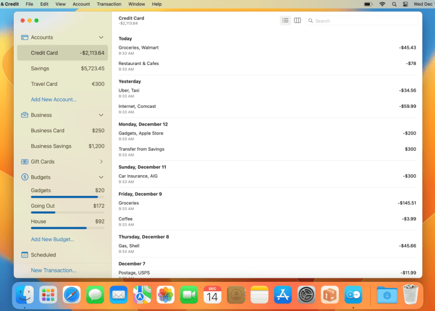The height and width of the screenshot is (311, 435).
Task: Click New Transaction link
Action: pyautogui.click(x=53, y=270)
